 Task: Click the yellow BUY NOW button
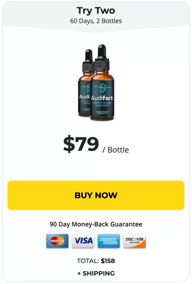pyautogui.click(x=96, y=195)
